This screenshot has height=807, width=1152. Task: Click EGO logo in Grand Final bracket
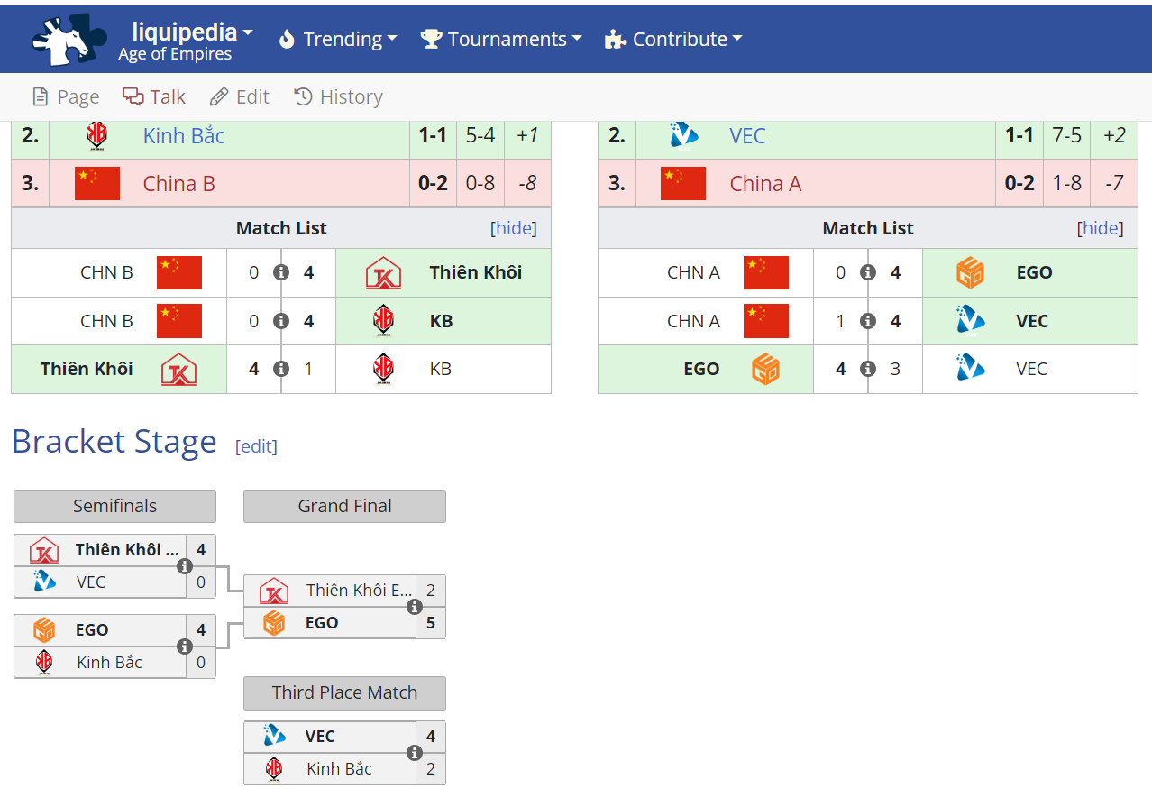click(x=274, y=623)
